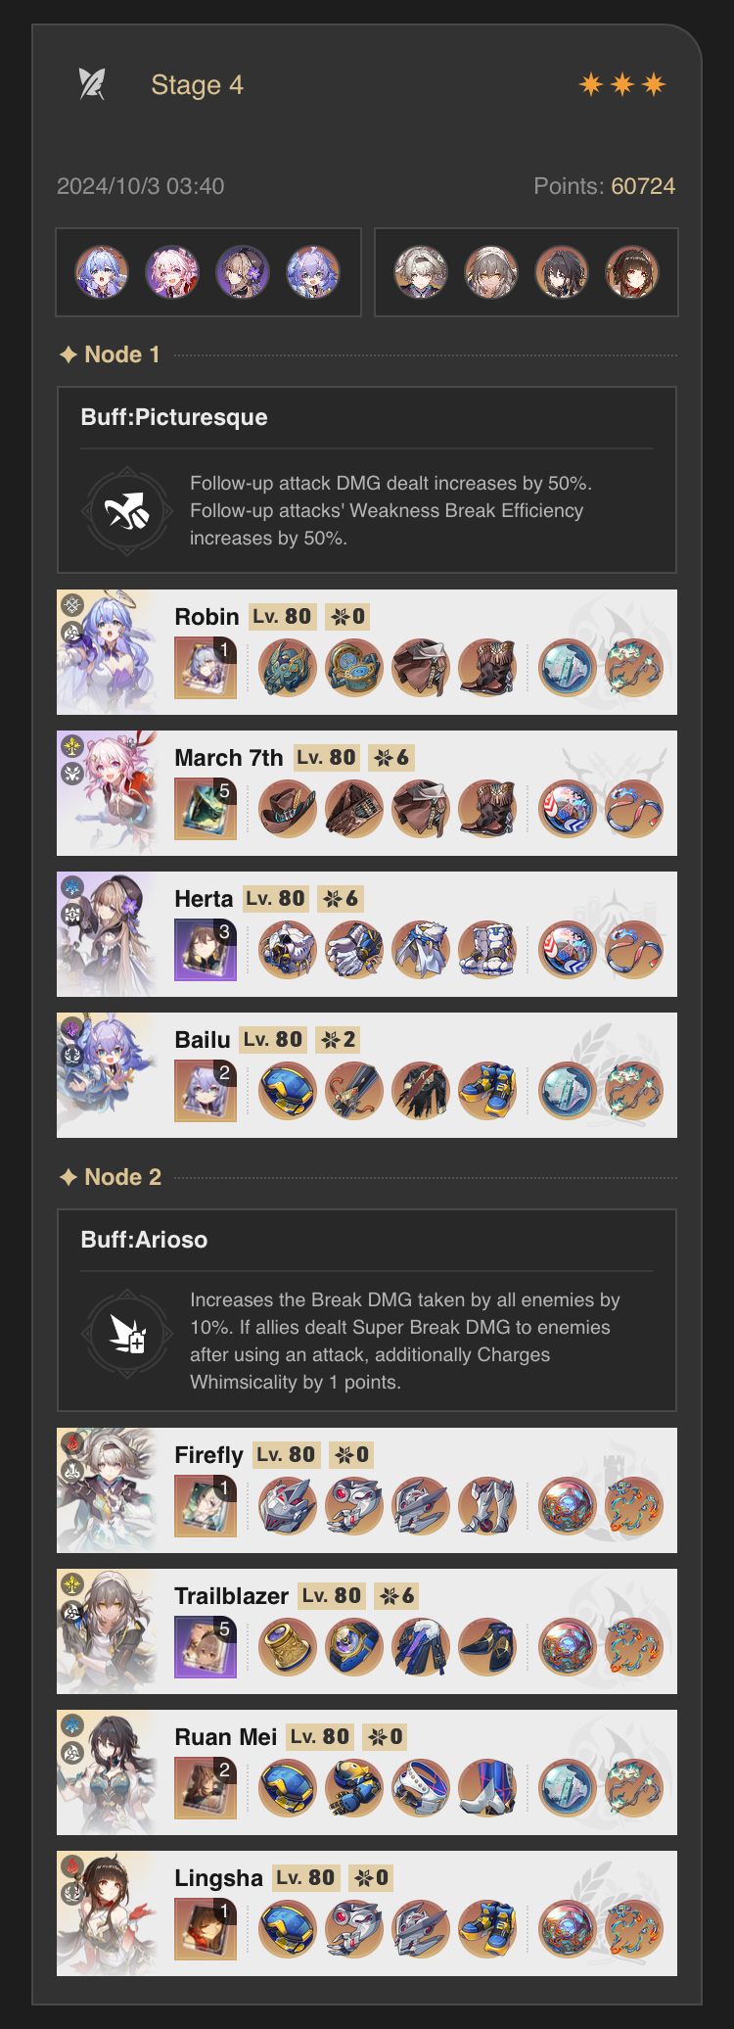Click the Arioso buff icon
734x2029 pixels.
pos(128,1334)
